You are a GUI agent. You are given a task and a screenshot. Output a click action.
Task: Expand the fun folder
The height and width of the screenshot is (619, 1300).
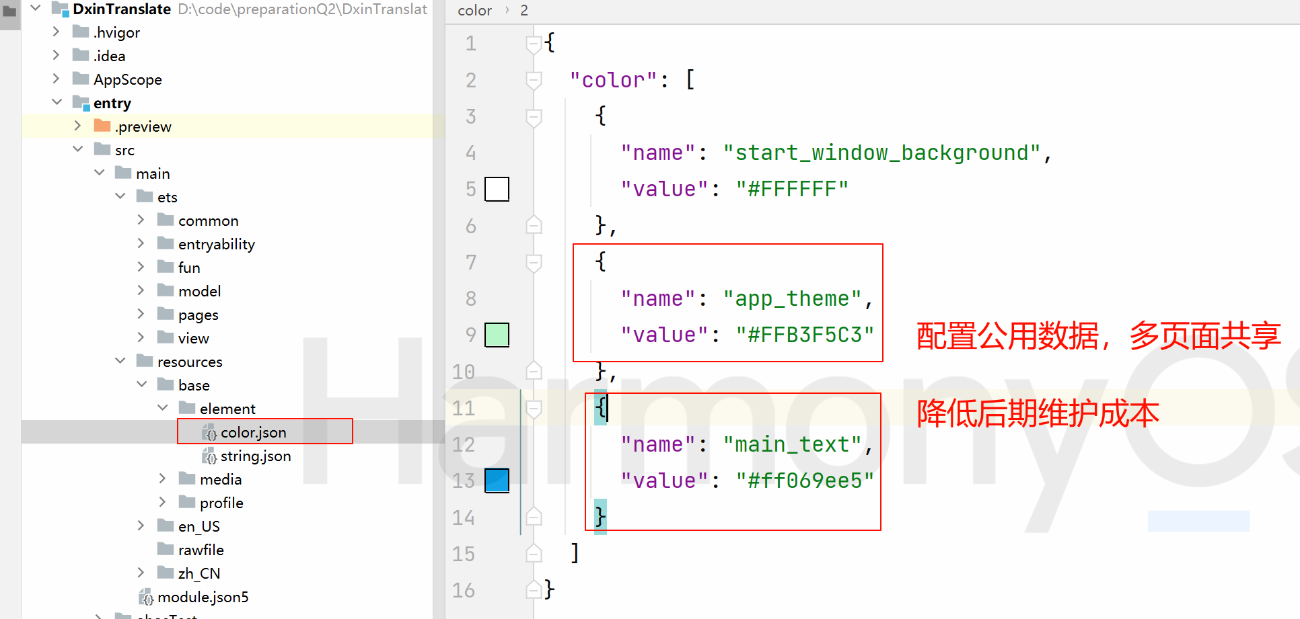[141, 267]
